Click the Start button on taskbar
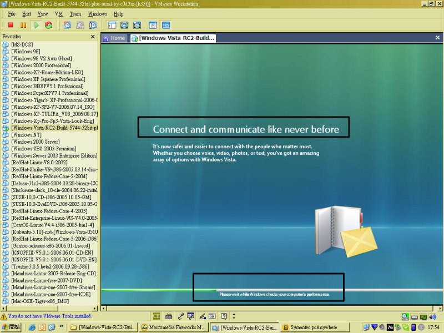The image size is (444, 333). click(x=11, y=327)
